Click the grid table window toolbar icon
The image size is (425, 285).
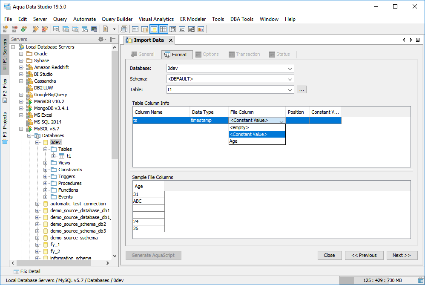pyautogui.click(x=135, y=29)
